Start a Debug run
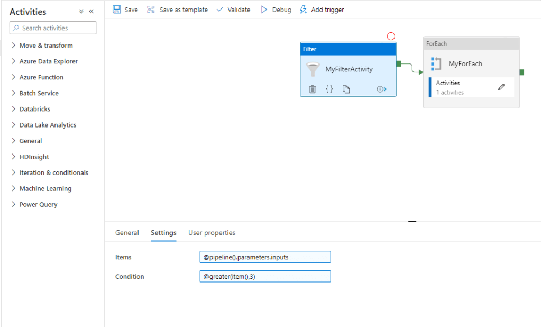This screenshot has width=541, height=327. (x=276, y=10)
